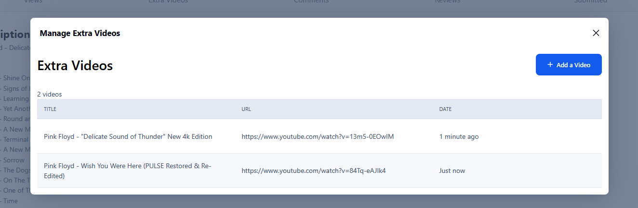Click the URL column header
The image size is (638, 208).
point(246,109)
